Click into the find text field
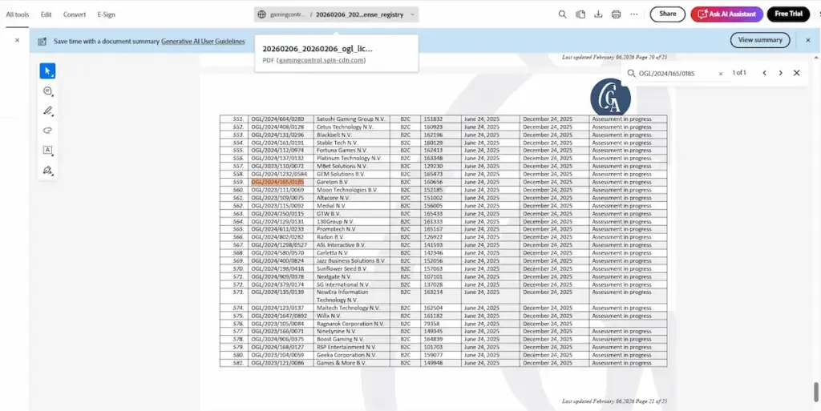Screen dimensions: 821x411 677,74
